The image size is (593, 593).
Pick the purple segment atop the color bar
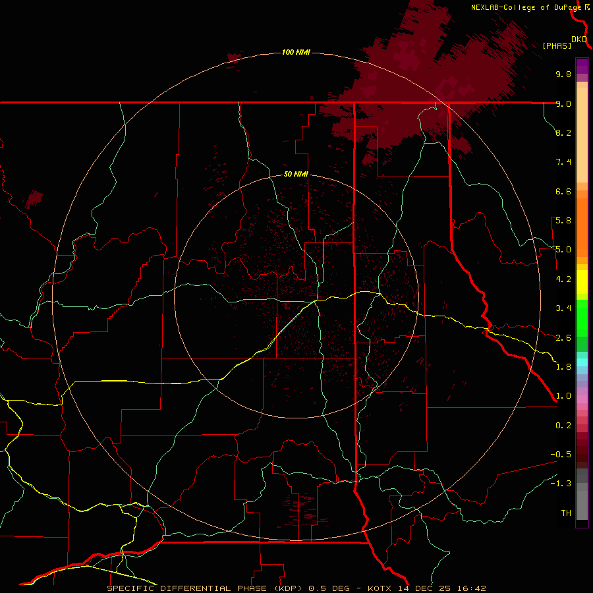(582, 66)
